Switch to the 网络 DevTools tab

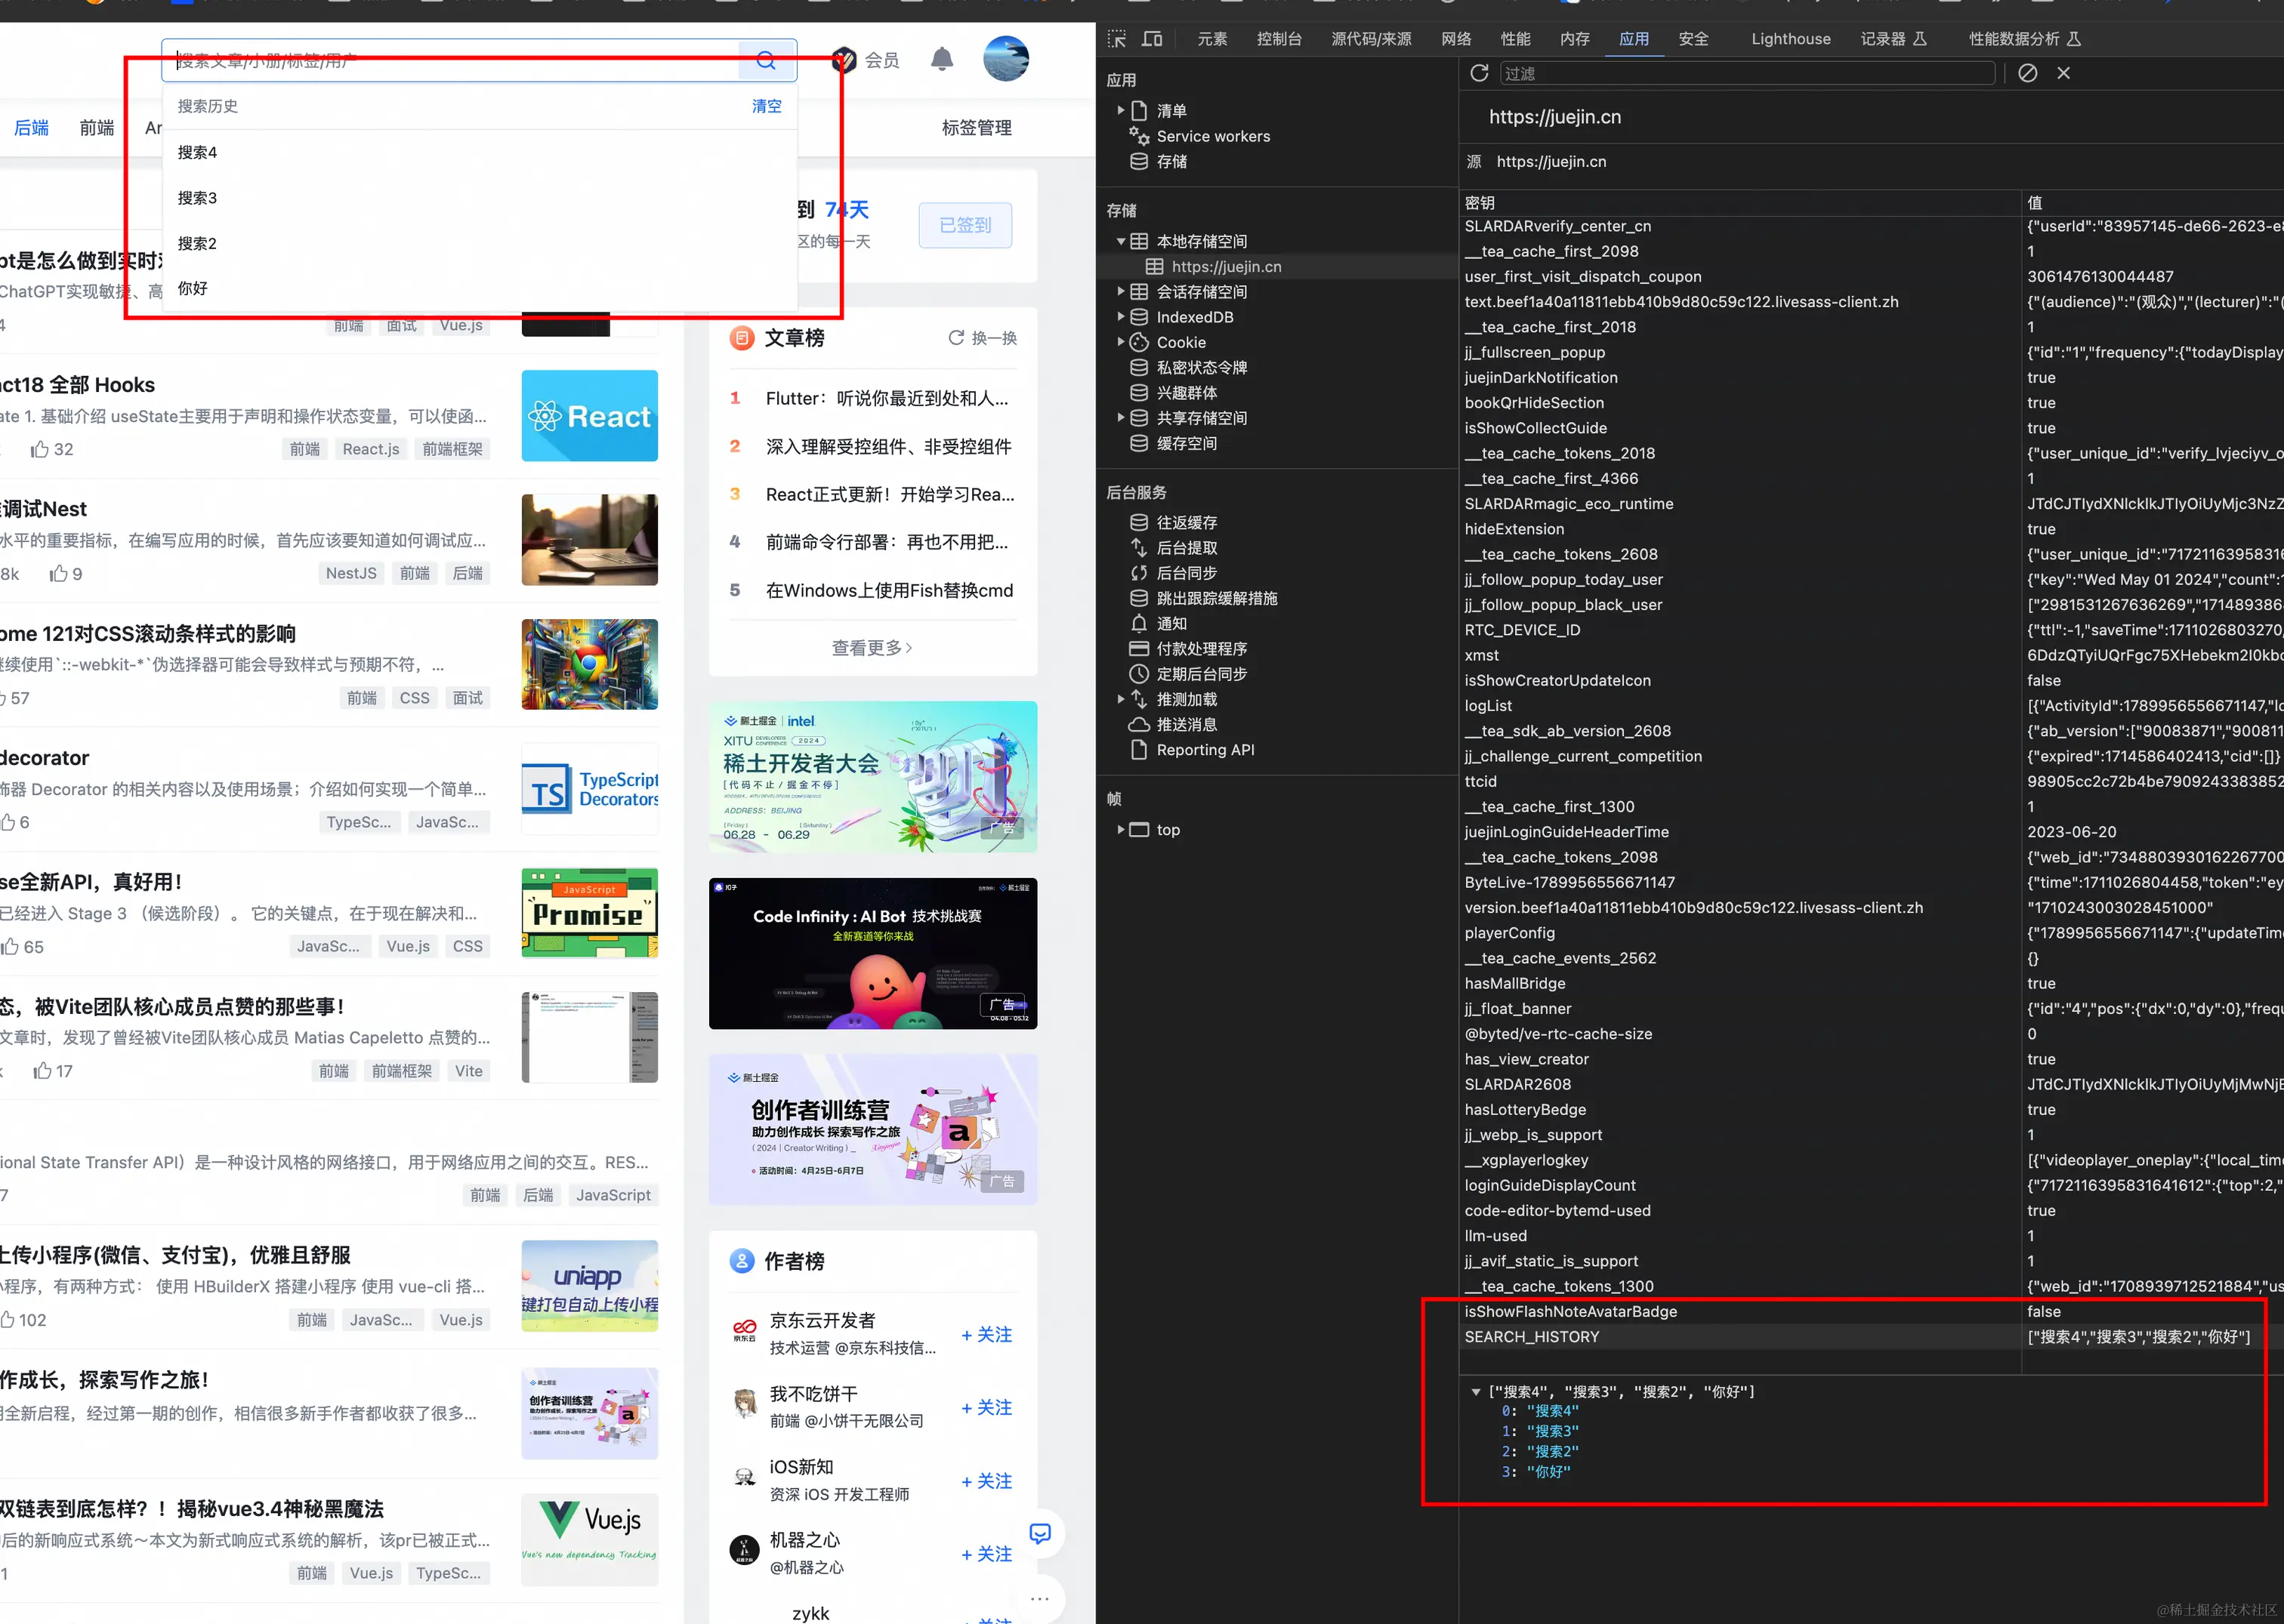coord(1455,39)
